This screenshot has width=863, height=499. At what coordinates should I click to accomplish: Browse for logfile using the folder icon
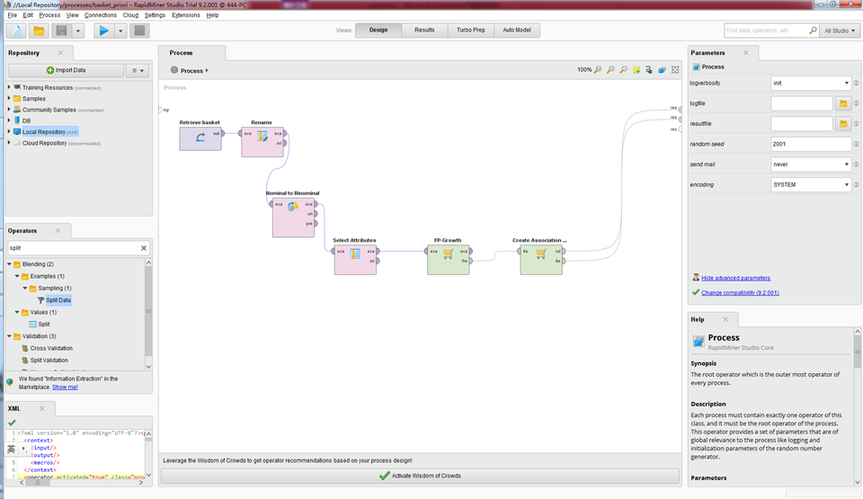(843, 103)
